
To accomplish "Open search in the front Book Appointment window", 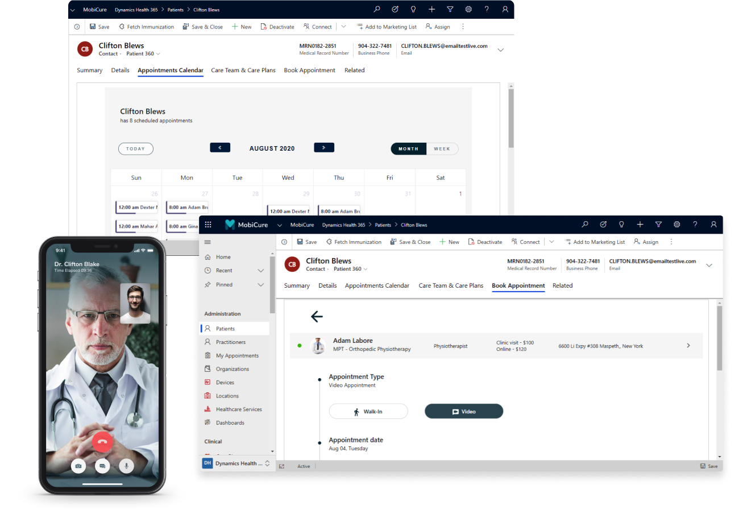I will pos(585,225).
